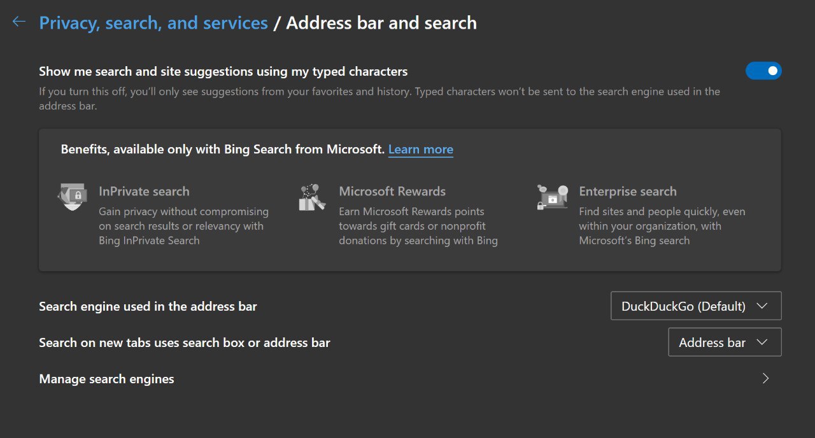Click 'Search engine used in the address bar' label
This screenshot has height=438, width=815.
(148, 306)
